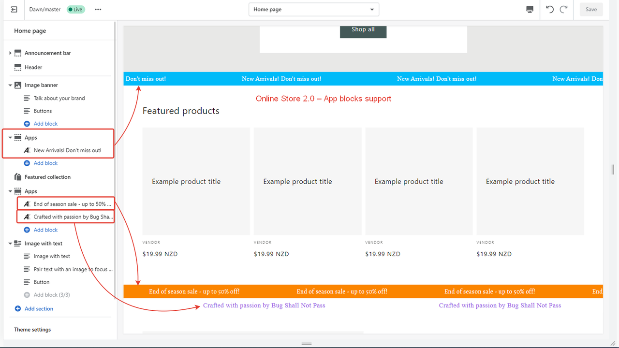Image resolution: width=619 pixels, height=348 pixels.
Task: Click the app block icon beside New Arrivals
Action: 26,150
